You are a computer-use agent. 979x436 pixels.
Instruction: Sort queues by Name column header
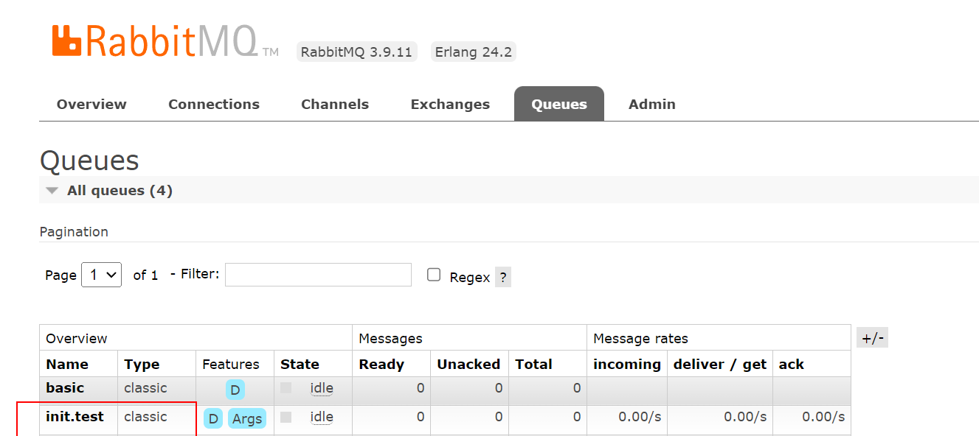[x=67, y=365]
